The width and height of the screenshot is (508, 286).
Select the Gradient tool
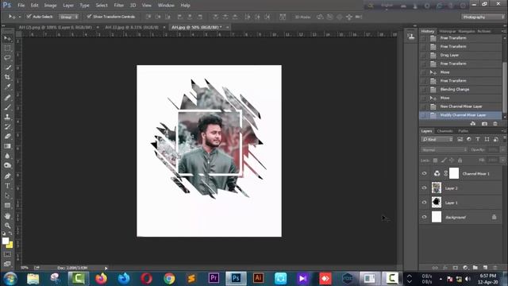point(7,146)
